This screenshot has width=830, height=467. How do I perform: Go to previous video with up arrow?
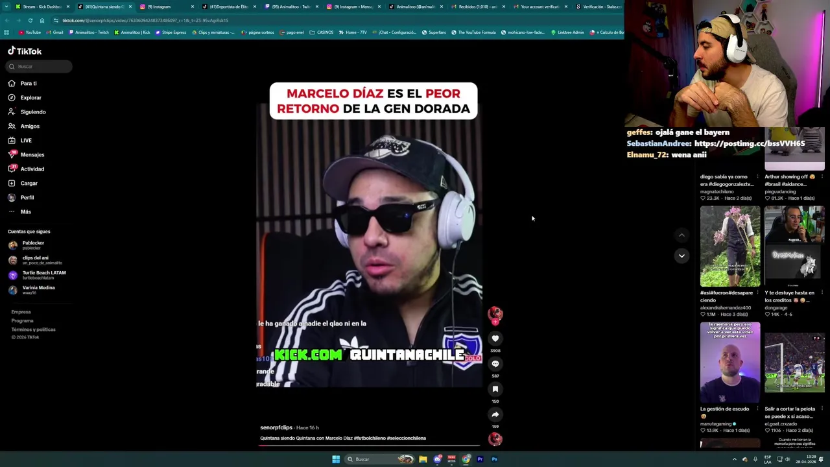point(682,235)
